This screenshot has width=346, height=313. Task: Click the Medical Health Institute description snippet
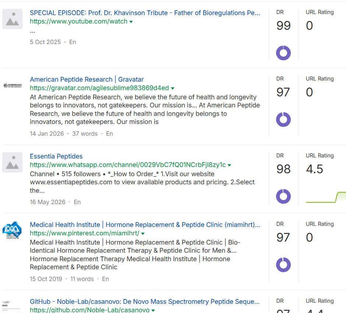135,255
